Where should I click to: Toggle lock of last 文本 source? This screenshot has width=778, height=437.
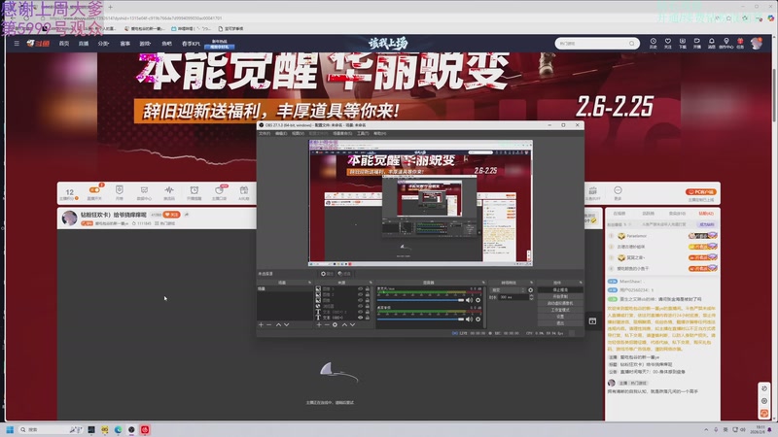pos(368,318)
